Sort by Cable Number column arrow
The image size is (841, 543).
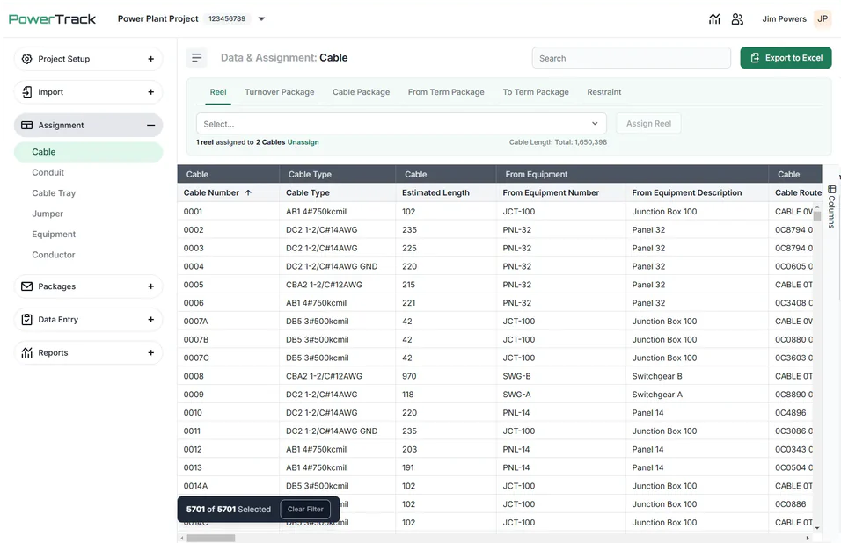click(248, 192)
